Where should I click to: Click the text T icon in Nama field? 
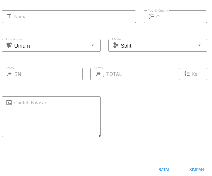click(x=9, y=16)
